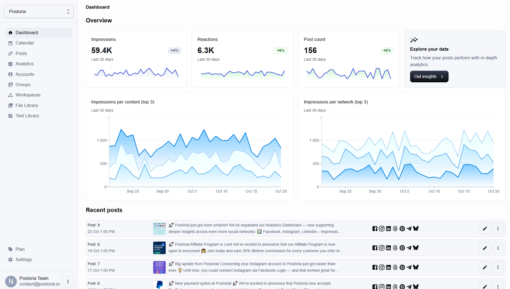This screenshot has width=510, height=289.
Task: Open the Postoria workspace selector
Action: point(38,11)
